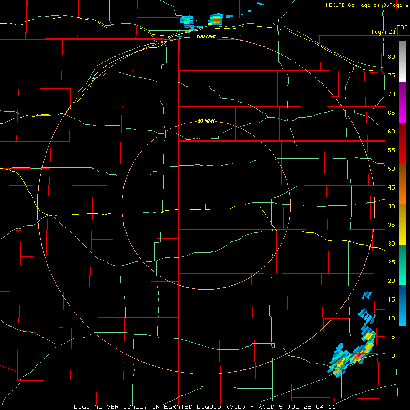Click the 0 value on VIL scale

click(x=393, y=356)
